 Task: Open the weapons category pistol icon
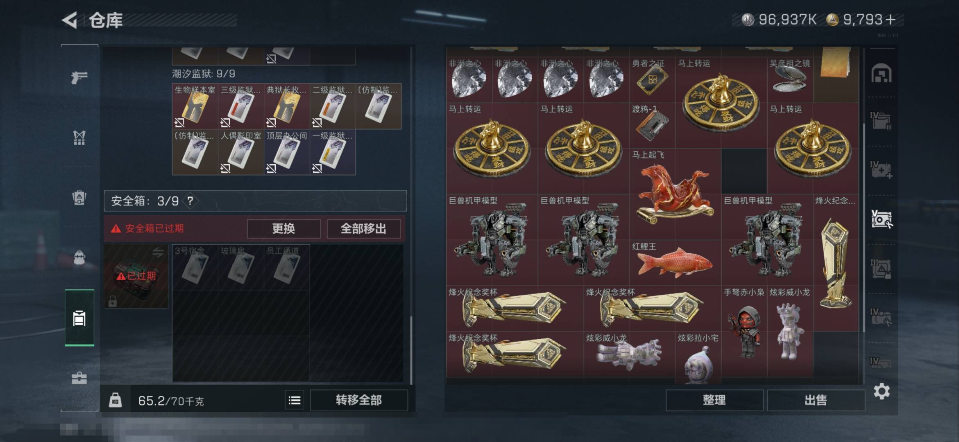click(x=79, y=77)
